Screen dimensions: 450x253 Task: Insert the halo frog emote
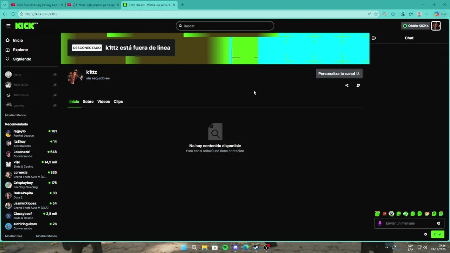pos(377,214)
